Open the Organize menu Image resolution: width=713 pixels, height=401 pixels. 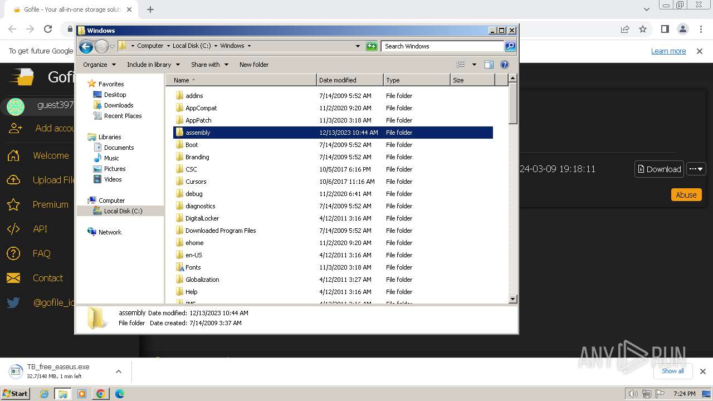point(99,65)
